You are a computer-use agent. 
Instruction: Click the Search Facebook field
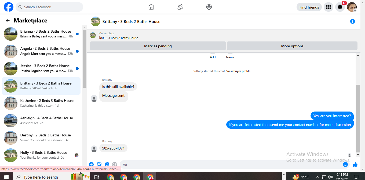click(x=49, y=7)
